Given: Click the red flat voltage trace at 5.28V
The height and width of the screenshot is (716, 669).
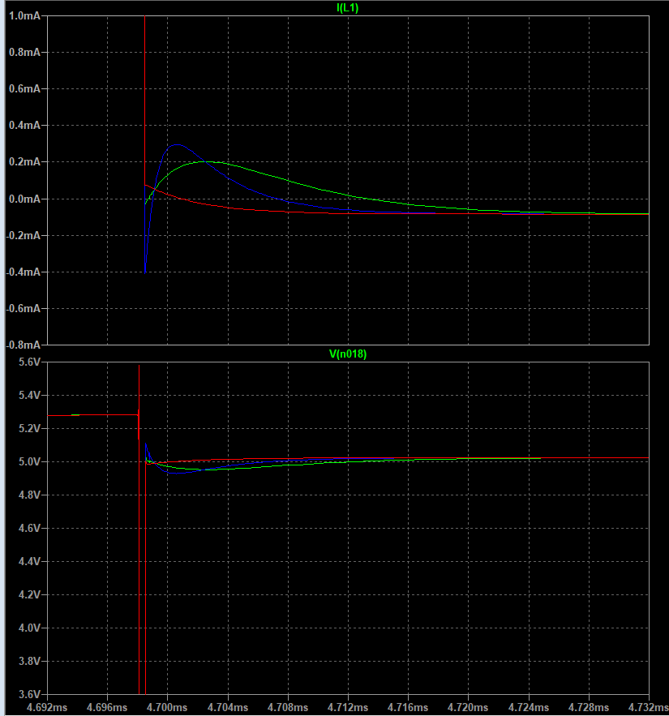Looking at the screenshot, I should 92,415.
